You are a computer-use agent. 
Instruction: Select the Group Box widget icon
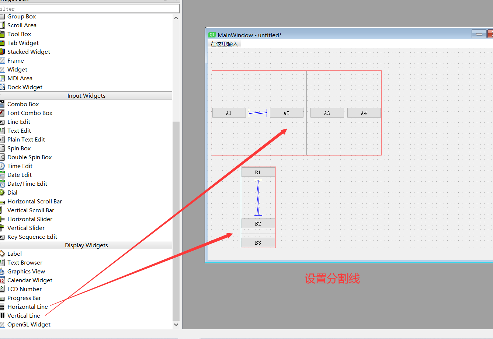pos(2,16)
